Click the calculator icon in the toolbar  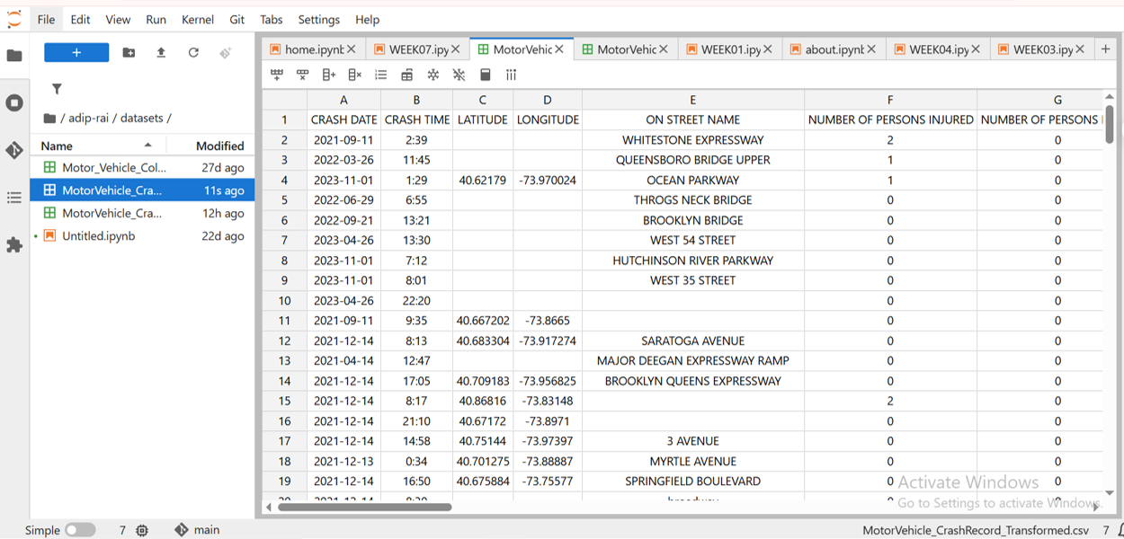click(486, 75)
